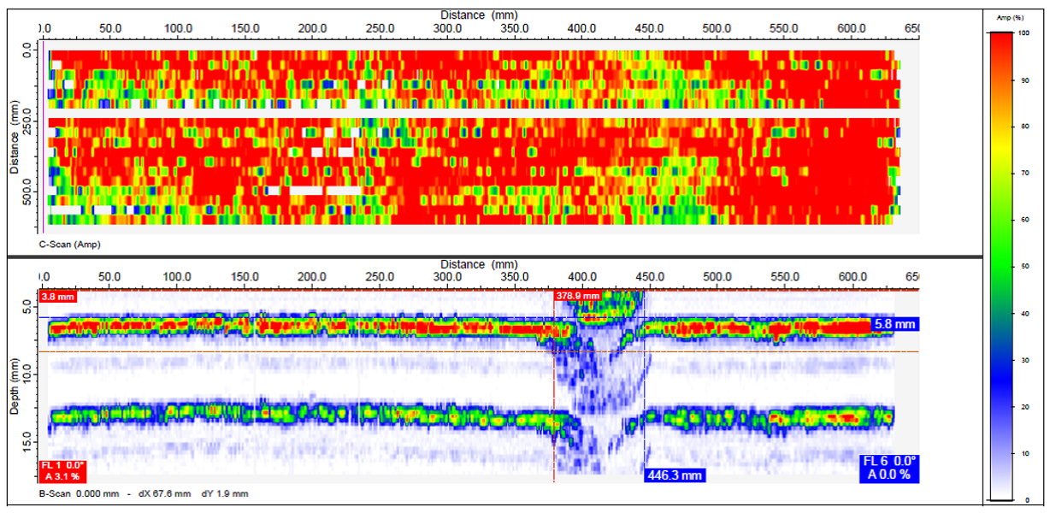Click the C-Scan top Distance (mm) axis title
Screen dimensions: 1050x513
pos(479,15)
